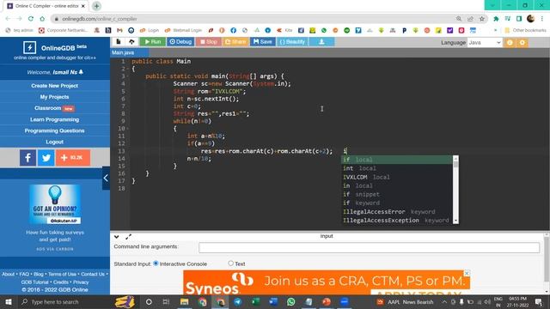Open the Language dropdown set to Java
The height and width of the screenshot is (309, 550).
485,42
